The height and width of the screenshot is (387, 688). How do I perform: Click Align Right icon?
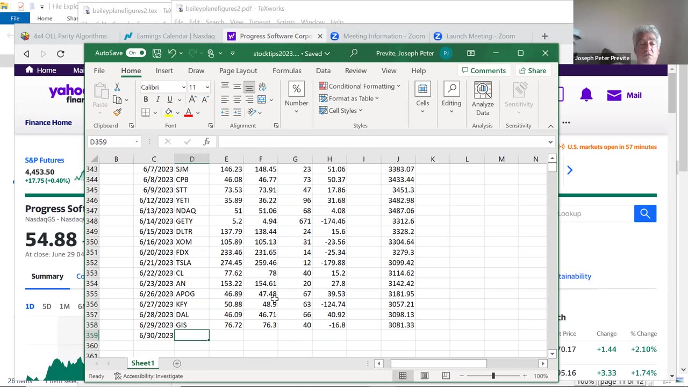click(x=249, y=99)
